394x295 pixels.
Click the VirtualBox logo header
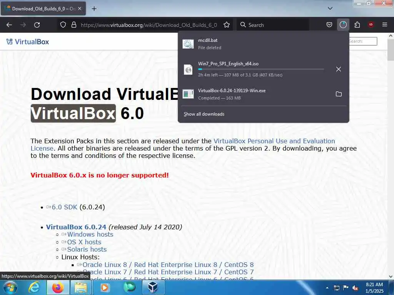click(x=28, y=41)
